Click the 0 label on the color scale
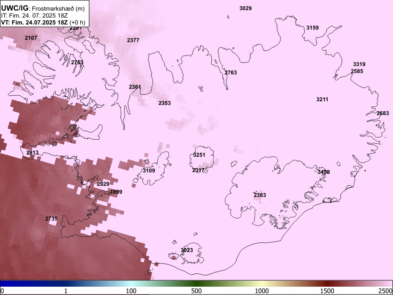393x295 pixels. click(2, 291)
